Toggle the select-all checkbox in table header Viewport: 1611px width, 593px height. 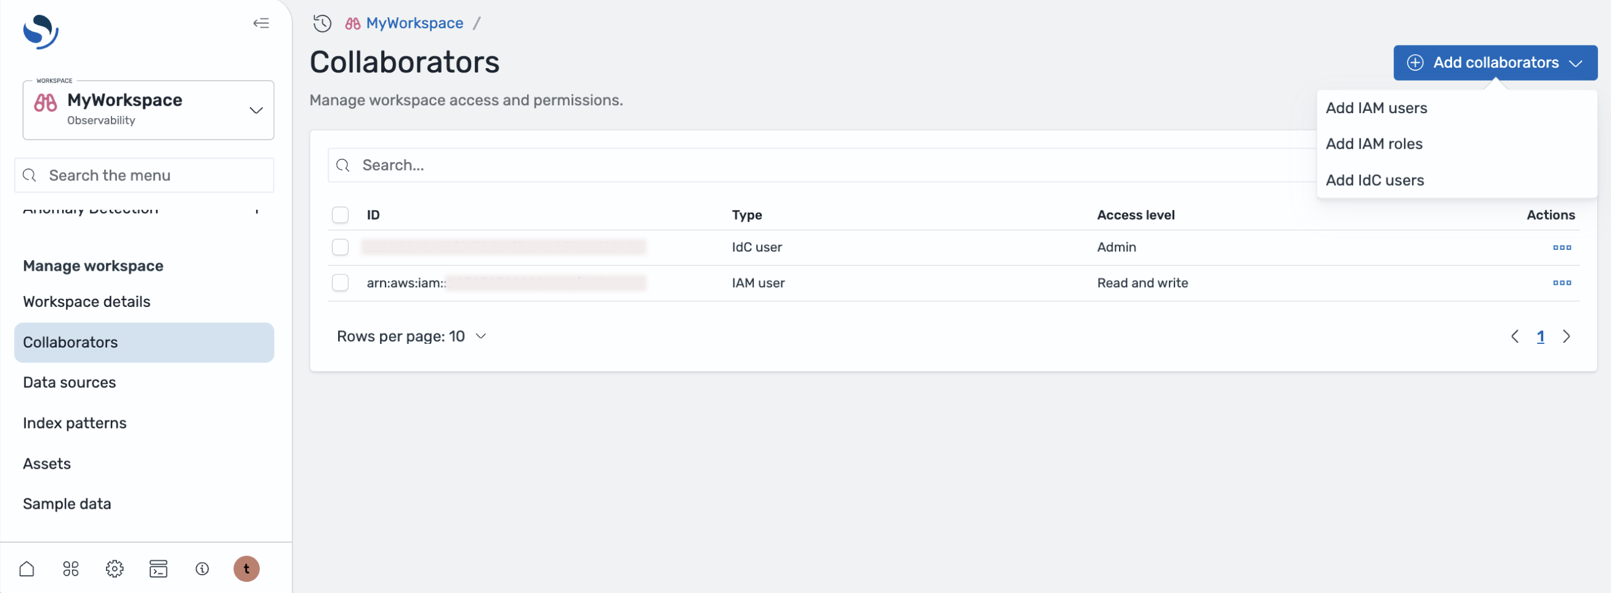pos(340,215)
